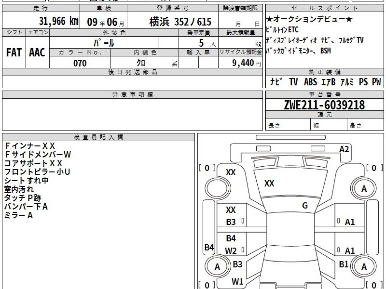
Task: Select the Fサイドメンバー W inspector note
Action: click(x=38, y=154)
